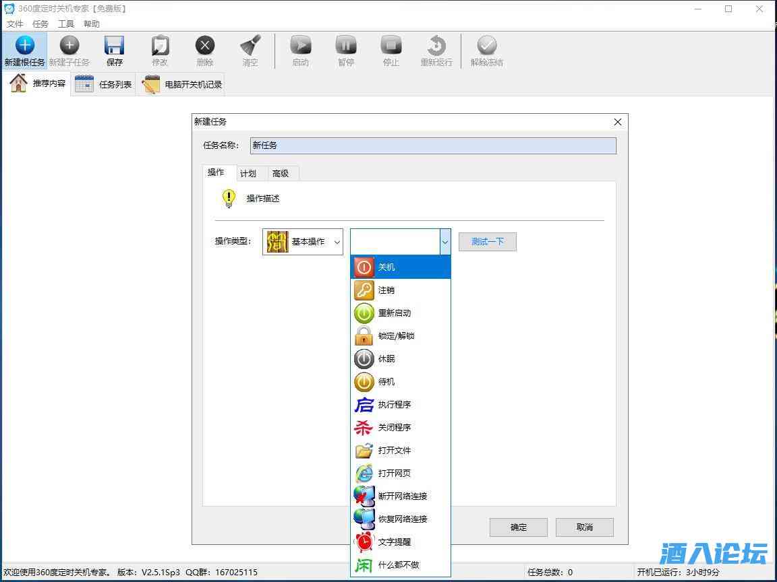Image resolution: width=777 pixels, height=582 pixels.
Task: Choose 断开网络连接 option
Action: [x=401, y=496]
